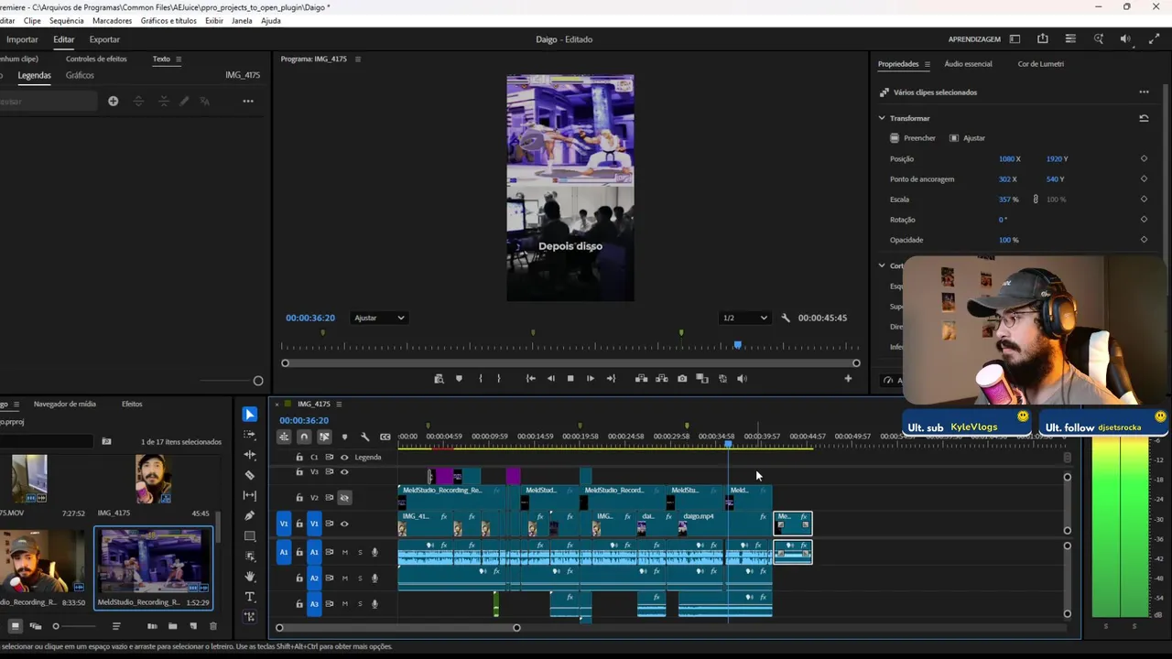Image resolution: width=1172 pixels, height=659 pixels.
Task: Hide the V1 track output
Action: click(x=344, y=524)
